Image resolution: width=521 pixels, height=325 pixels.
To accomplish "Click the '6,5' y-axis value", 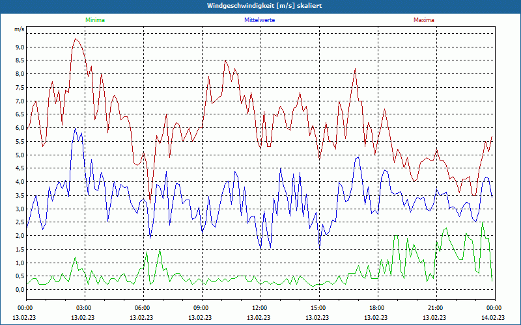I will (20, 114).
